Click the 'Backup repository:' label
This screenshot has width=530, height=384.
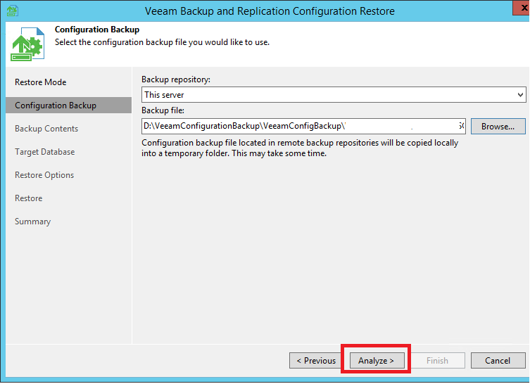[x=176, y=79]
